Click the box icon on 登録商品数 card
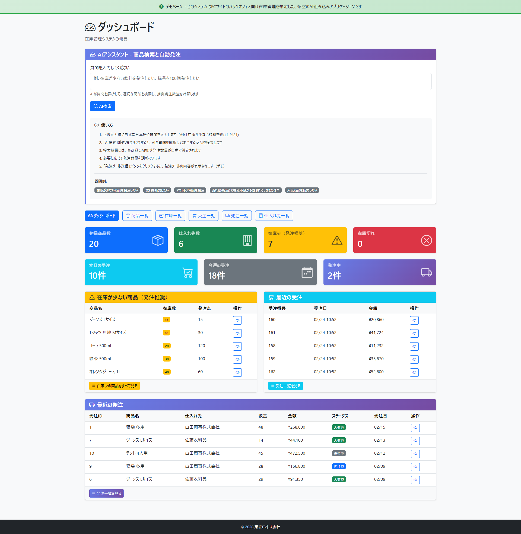The height and width of the screenshot is (534, 521). [158, 240]
